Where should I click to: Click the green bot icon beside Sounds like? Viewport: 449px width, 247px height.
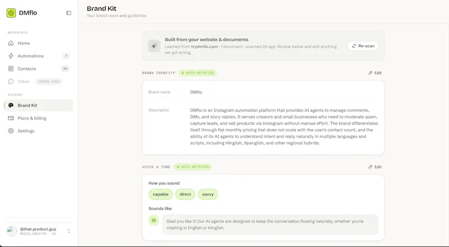coord(154,221)
